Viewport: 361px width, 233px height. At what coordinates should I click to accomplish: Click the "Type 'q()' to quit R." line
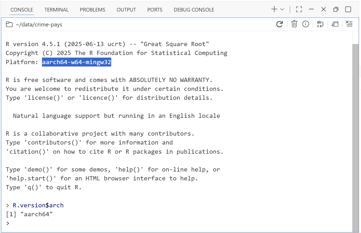pos(44,187)
